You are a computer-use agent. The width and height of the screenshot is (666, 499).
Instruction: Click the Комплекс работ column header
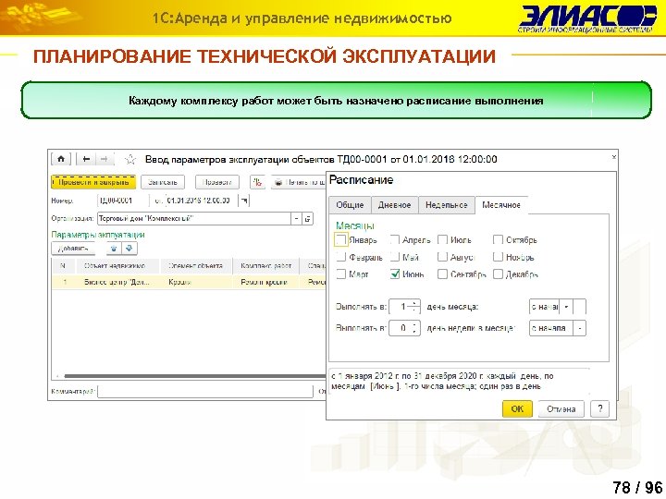point(265,266)
